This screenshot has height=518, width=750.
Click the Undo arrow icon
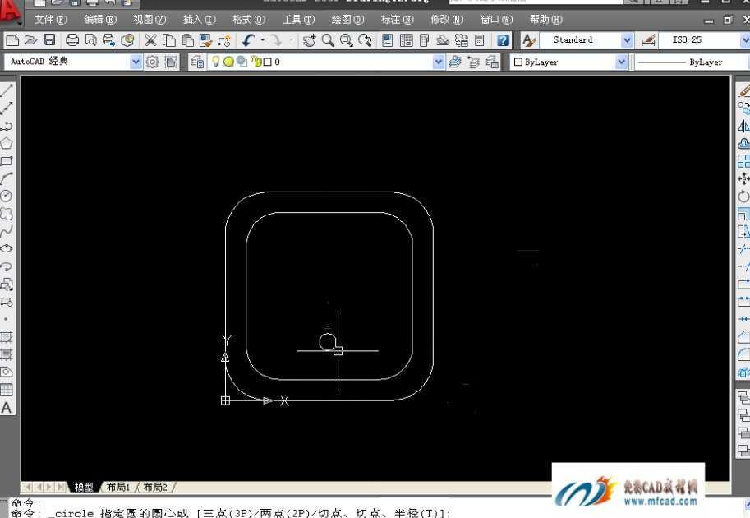tap(248, 40)
